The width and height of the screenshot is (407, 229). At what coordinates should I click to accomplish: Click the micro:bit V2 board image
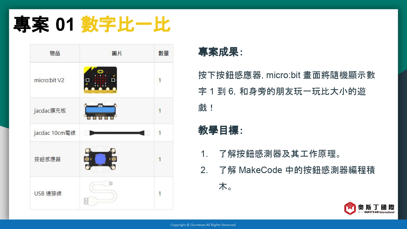(x=100, y=80)
